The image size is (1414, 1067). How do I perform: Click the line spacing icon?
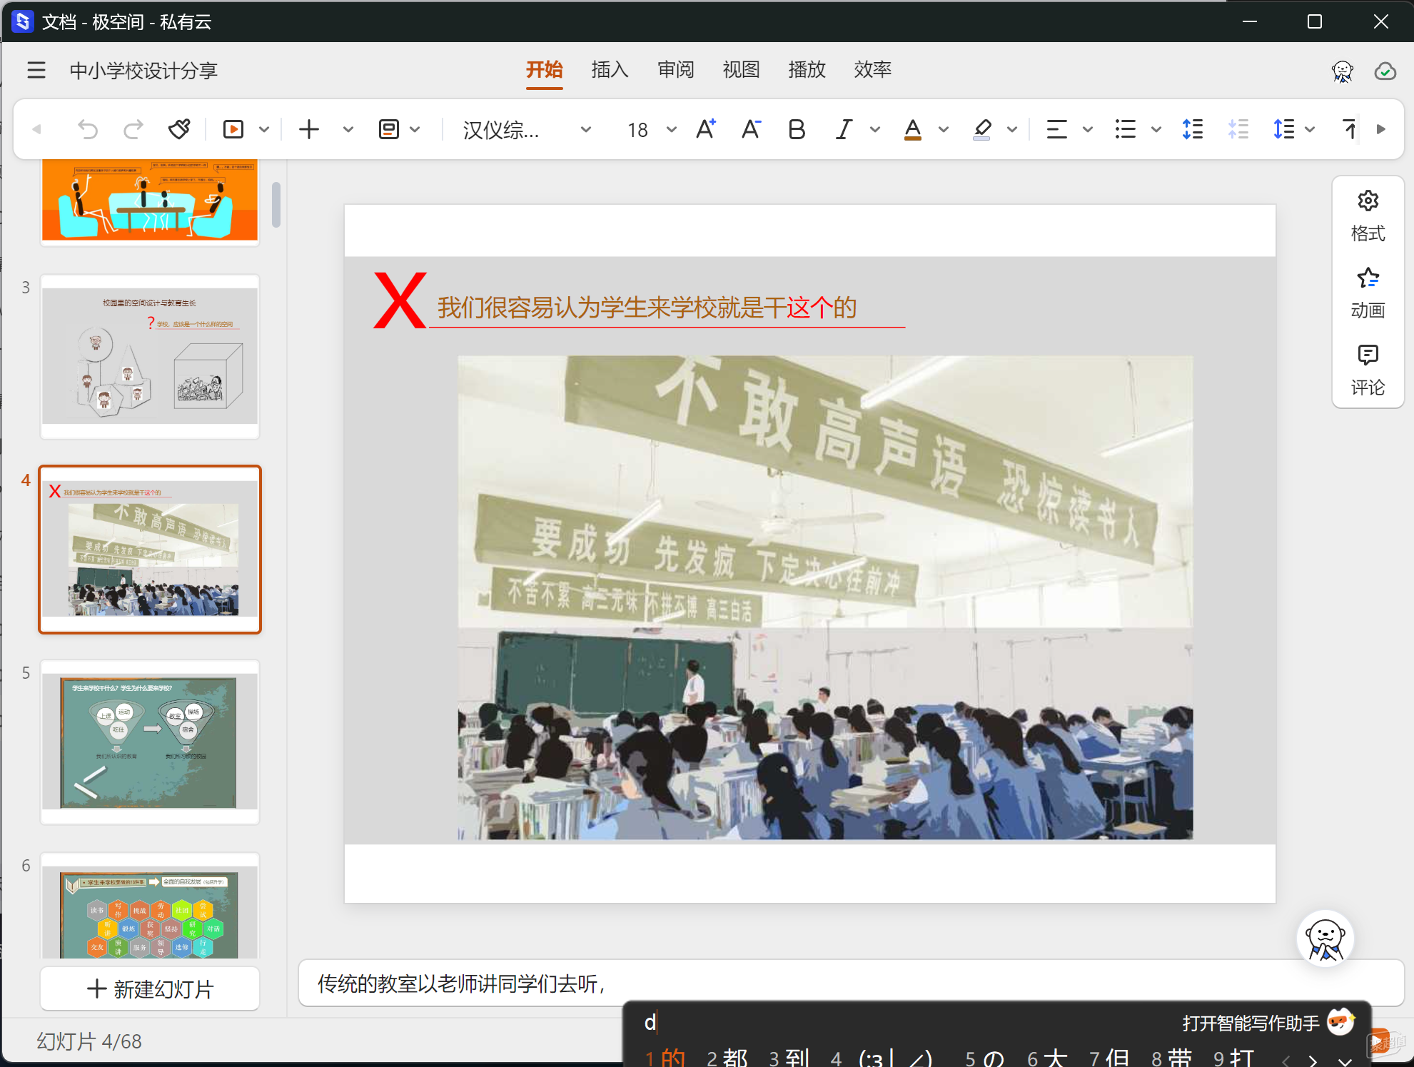click(1284, 129)
